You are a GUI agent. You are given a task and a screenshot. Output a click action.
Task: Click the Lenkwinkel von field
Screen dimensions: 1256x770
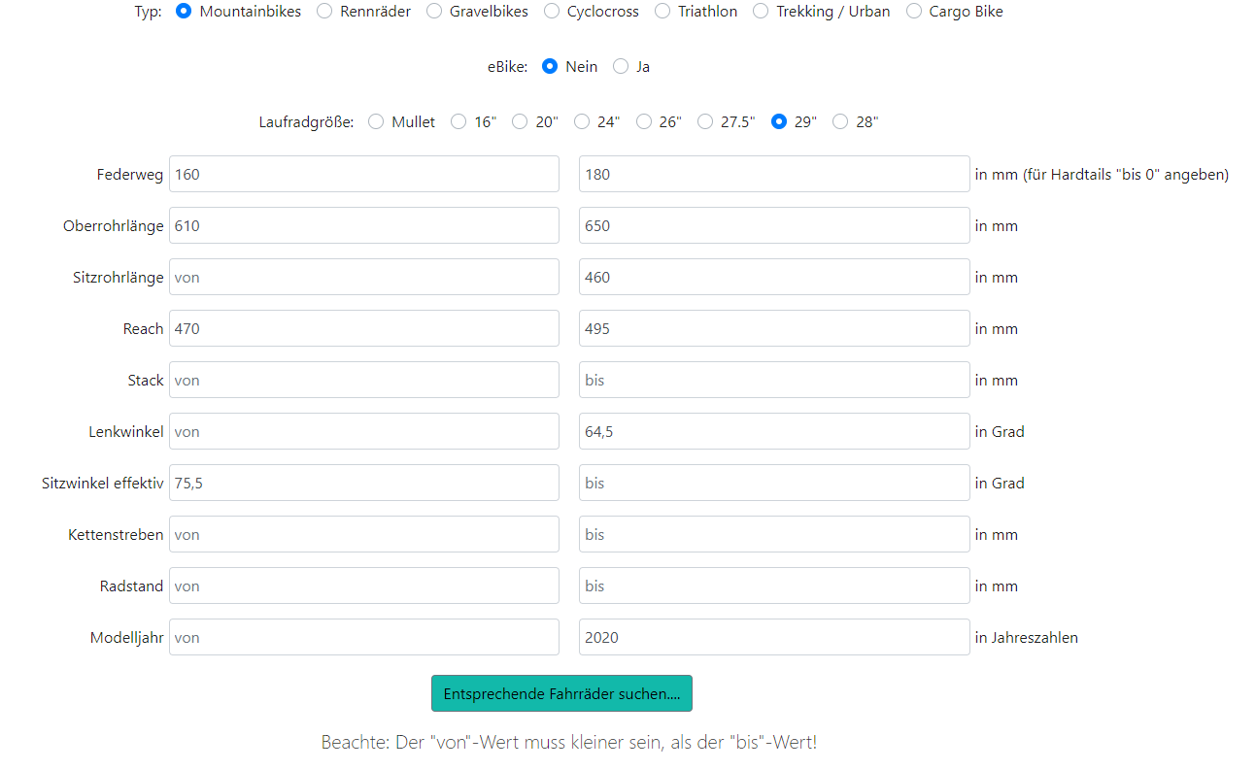click(x=364, y=432)
